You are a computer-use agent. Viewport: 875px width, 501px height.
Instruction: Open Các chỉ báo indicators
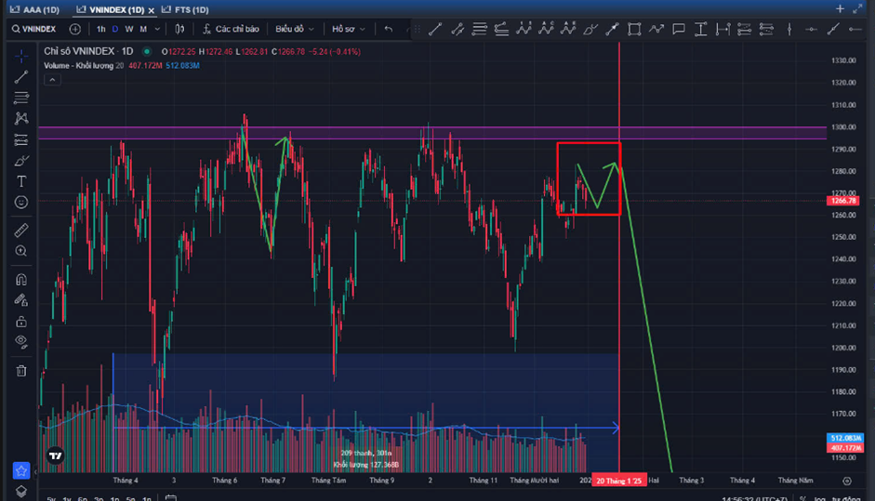231,29
